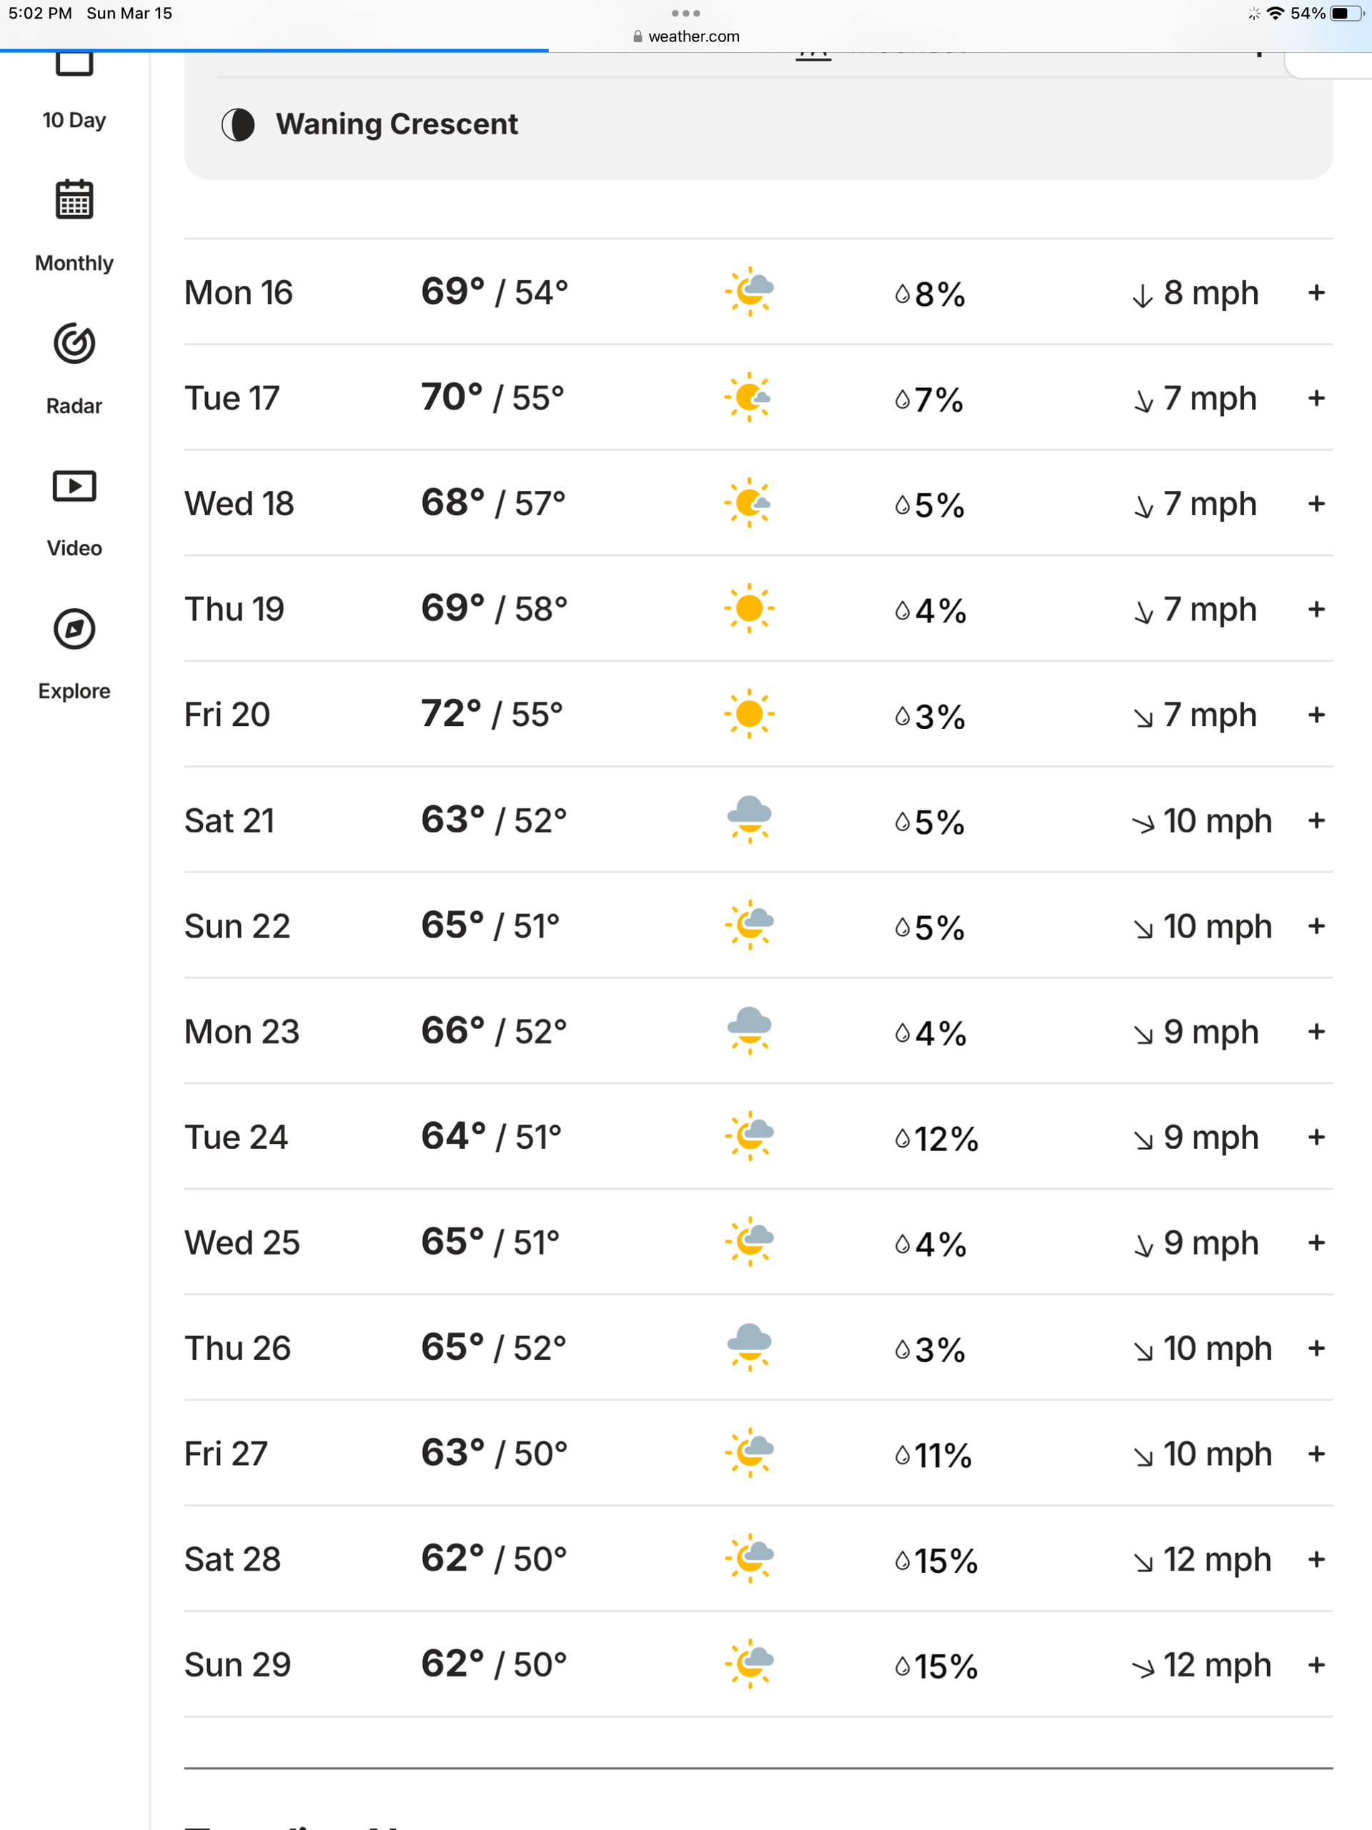This screenshot has height=1830, width=1372.
Task: Click the sunny weather icon for Thu 19
Action: (749, 609)
